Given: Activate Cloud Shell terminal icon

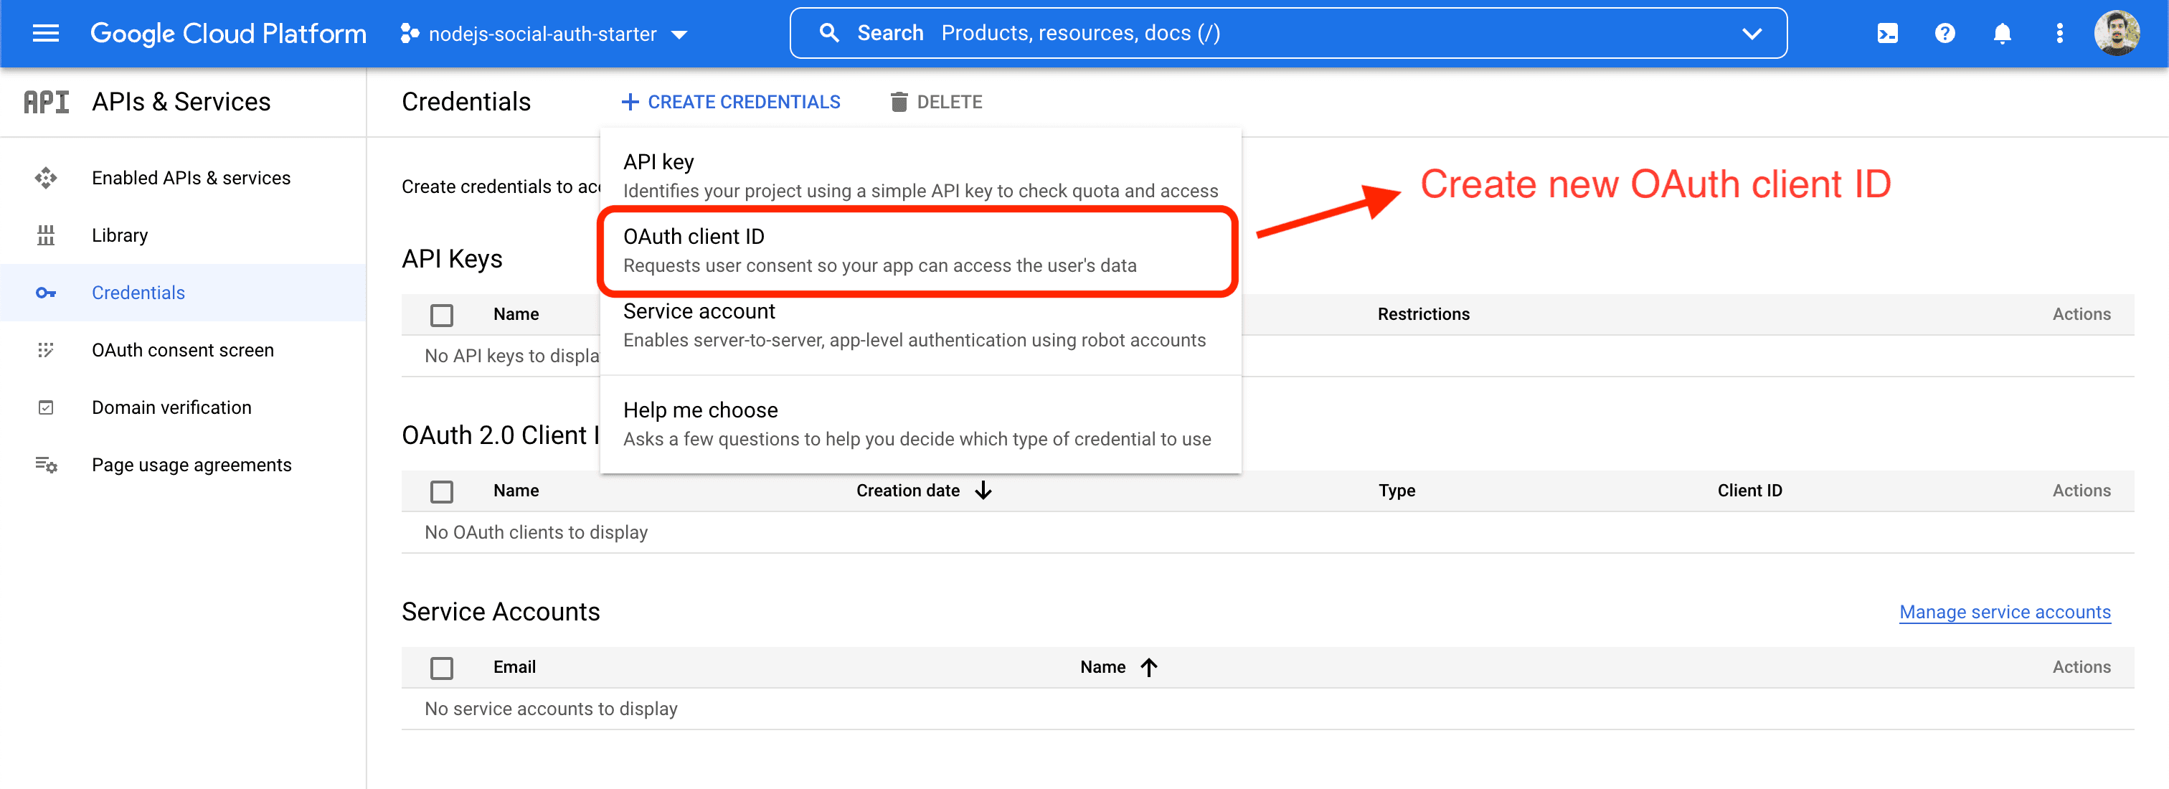Looking at the screenshot, I should click(1887, 34).
